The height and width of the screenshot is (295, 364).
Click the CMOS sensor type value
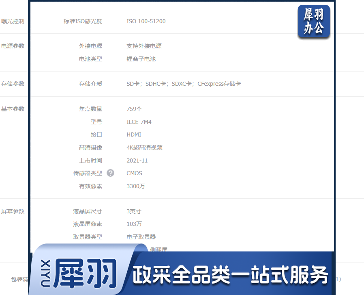click(x=134, y=173)
